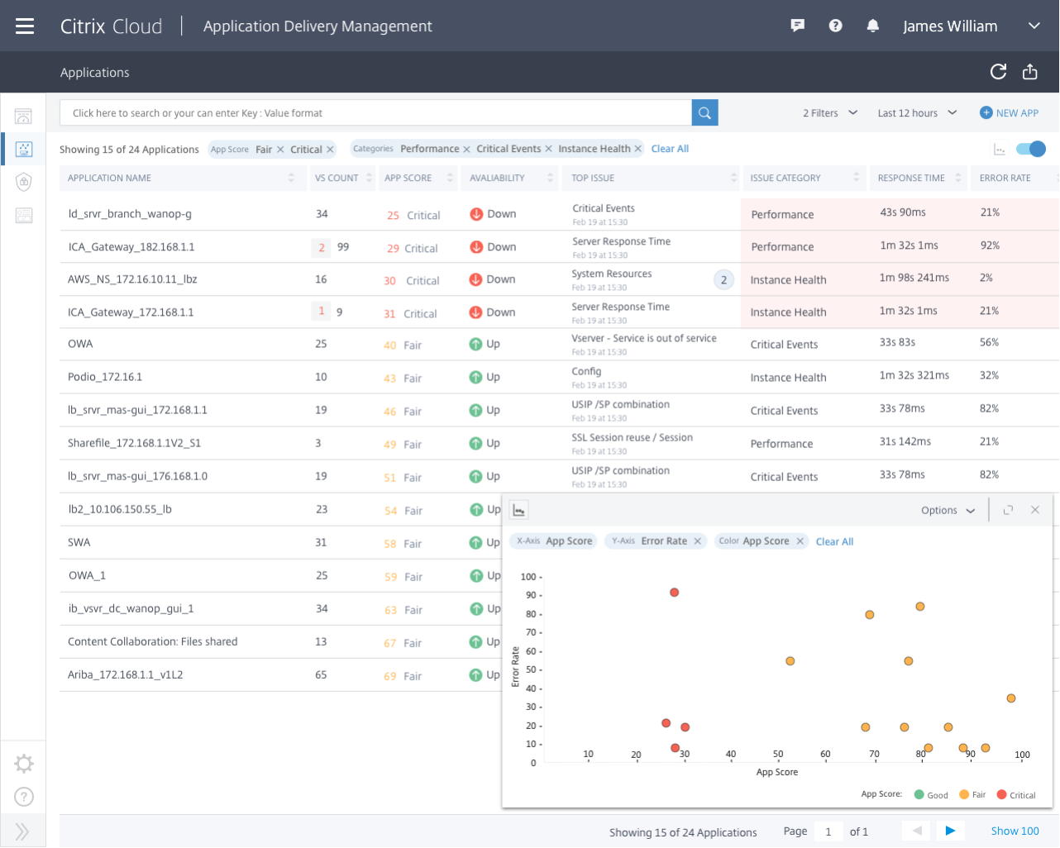Open Ariba_172.168.1.1_v1L2 application

click(x=126, y=674)
